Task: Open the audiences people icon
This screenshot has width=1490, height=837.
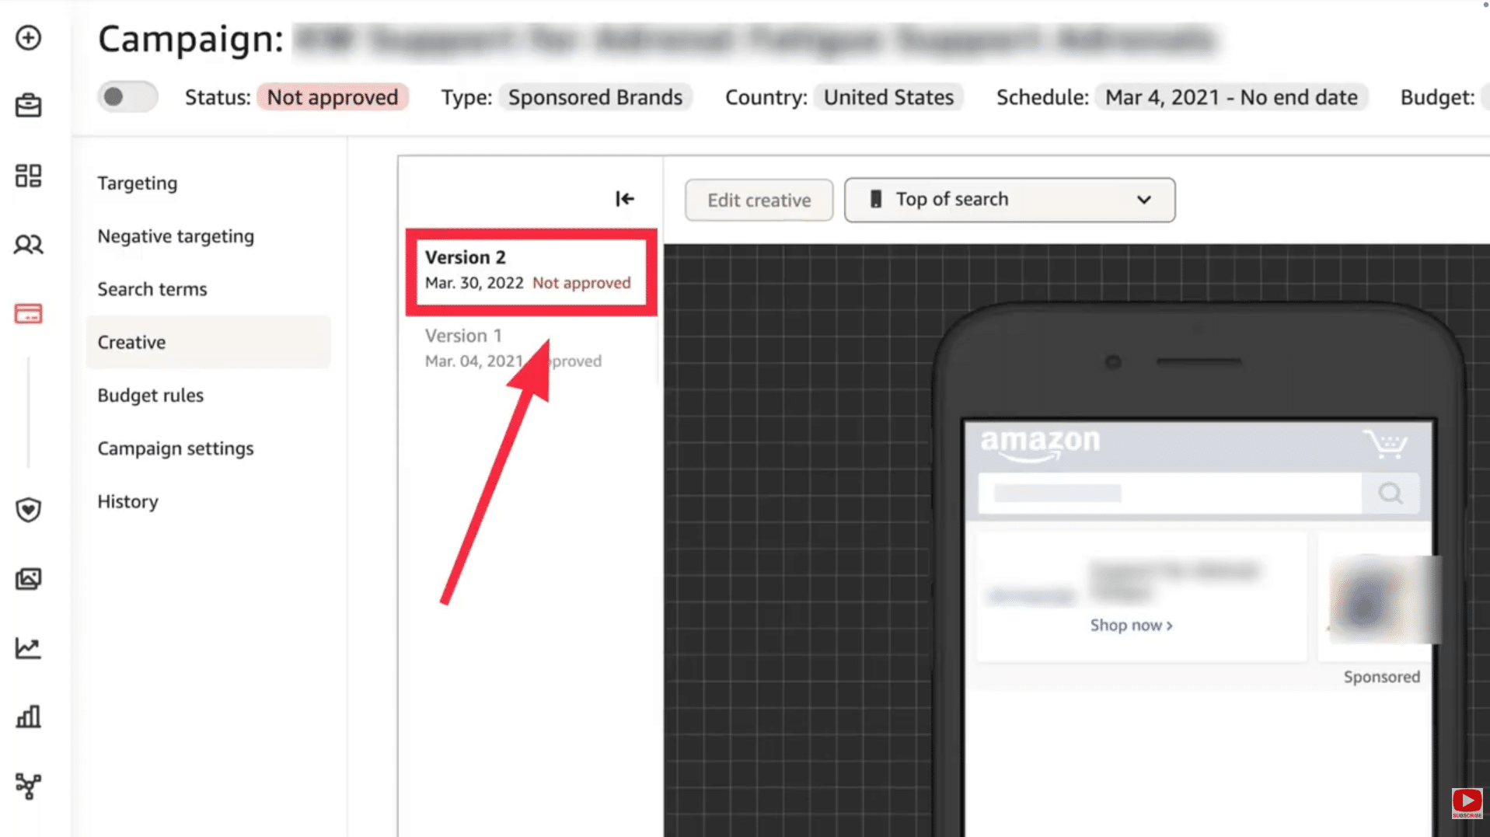Action: click(x=28, y=245)
